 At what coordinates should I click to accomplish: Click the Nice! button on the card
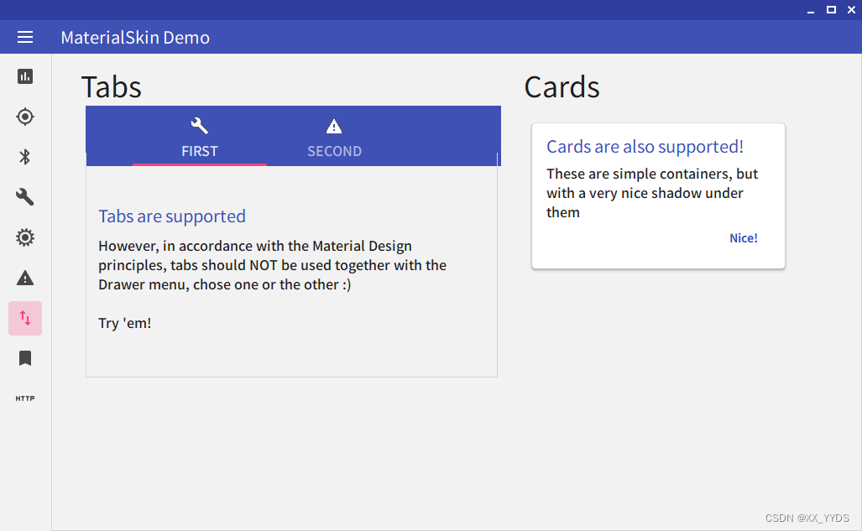pyautogui.click(x=744, y=238)
